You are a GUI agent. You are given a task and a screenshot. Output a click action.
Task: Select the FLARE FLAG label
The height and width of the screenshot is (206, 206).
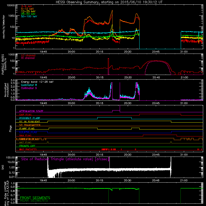pos(27,128)
